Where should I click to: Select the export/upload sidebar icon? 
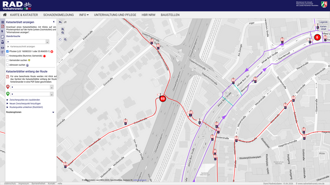tap(3, 42)
